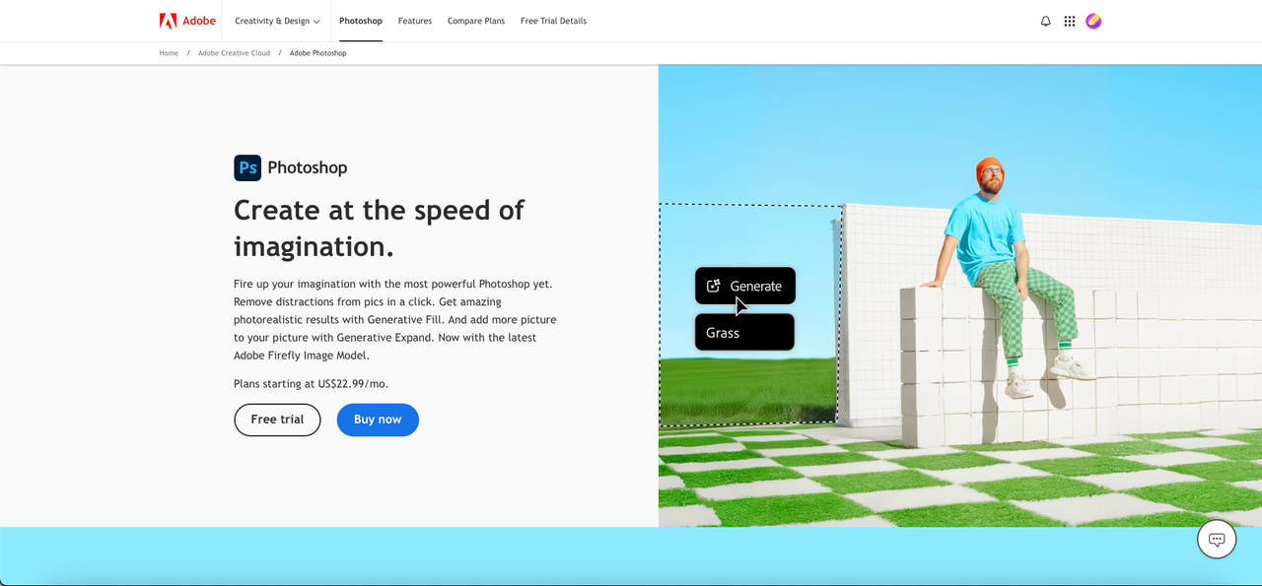Click the Adobe logo in the header
This screenshot has height=586, width=1262.
(x=187, y=21)
